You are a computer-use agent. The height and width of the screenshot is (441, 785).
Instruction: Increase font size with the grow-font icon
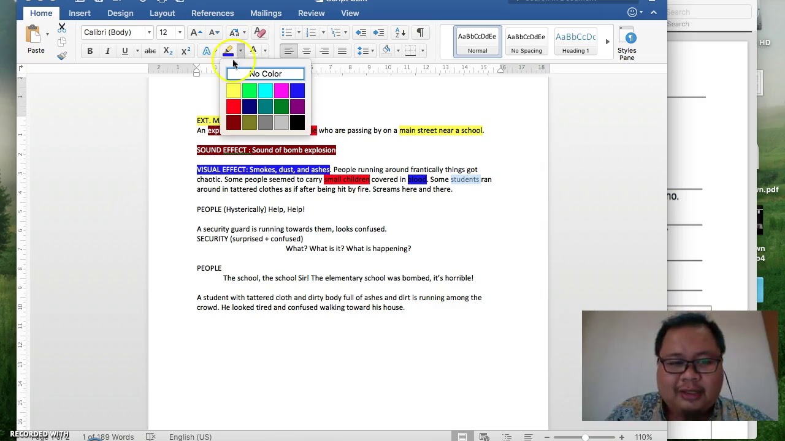pyautogui.click(x=196, y=32)
